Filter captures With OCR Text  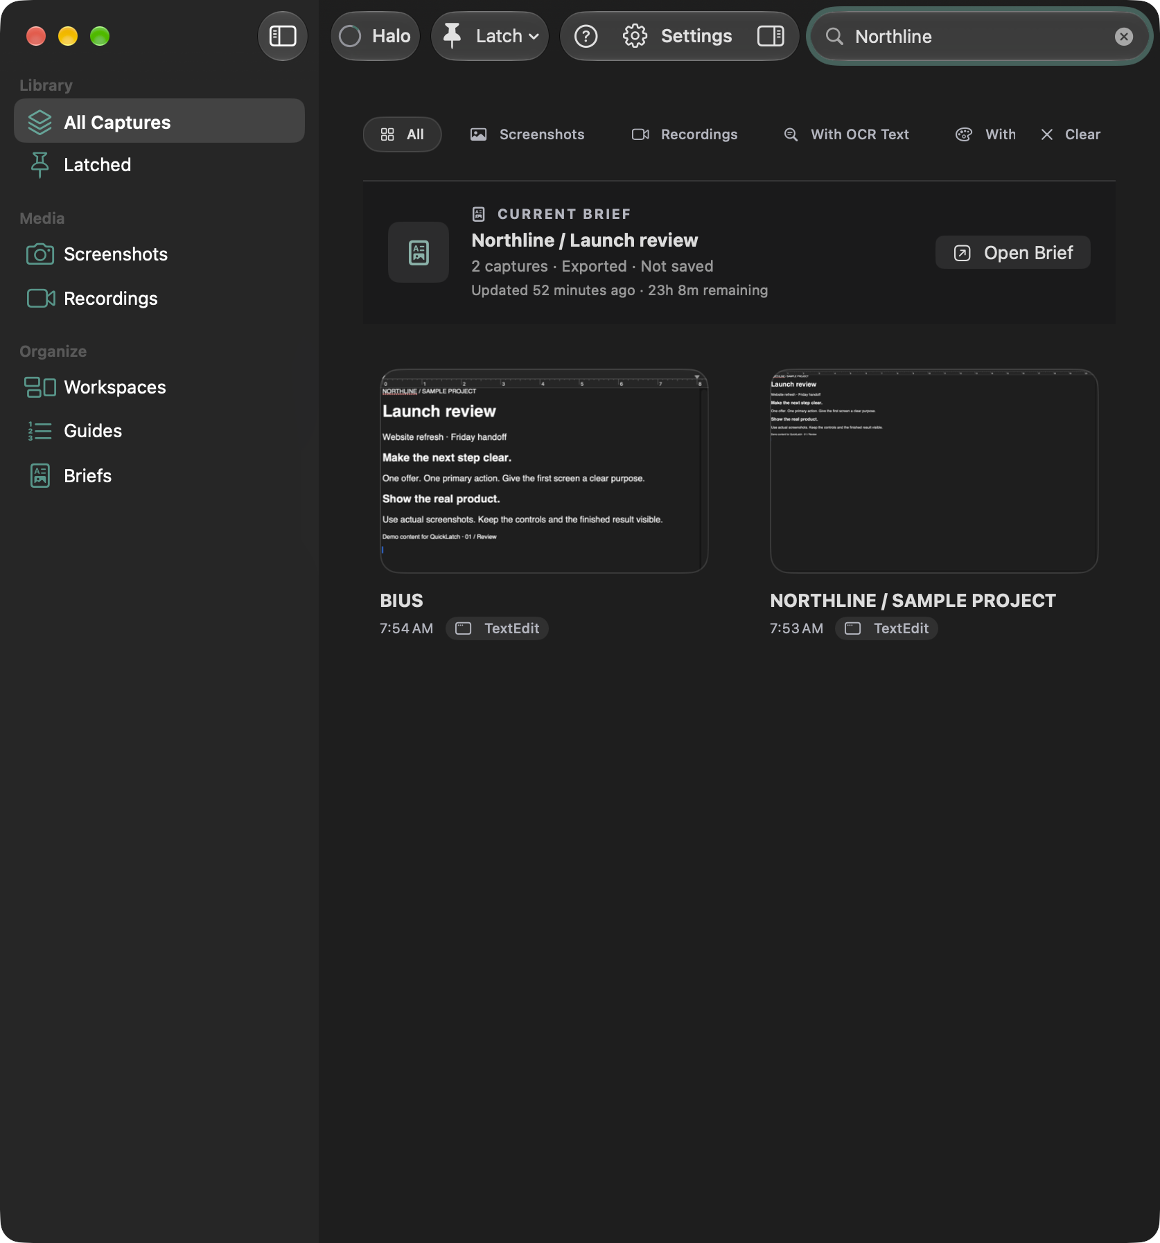click(x=846, y=134)
